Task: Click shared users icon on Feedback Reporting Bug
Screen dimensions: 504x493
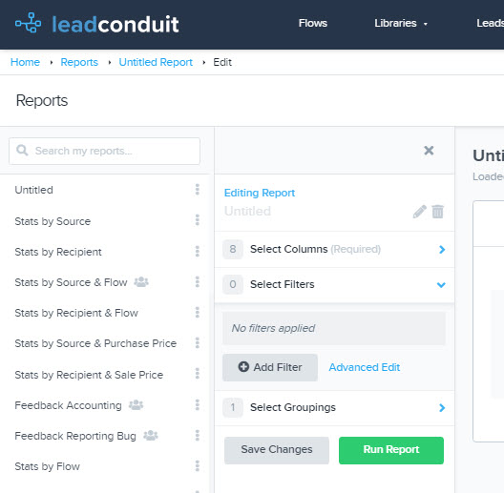Action: [151, 435]
